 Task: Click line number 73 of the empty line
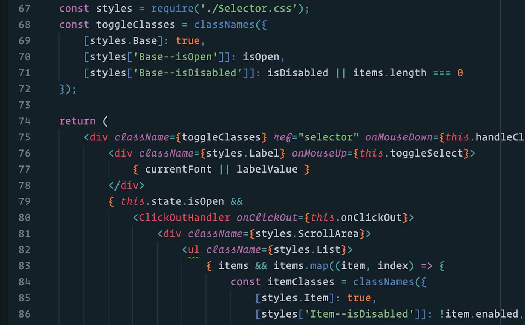24,105
